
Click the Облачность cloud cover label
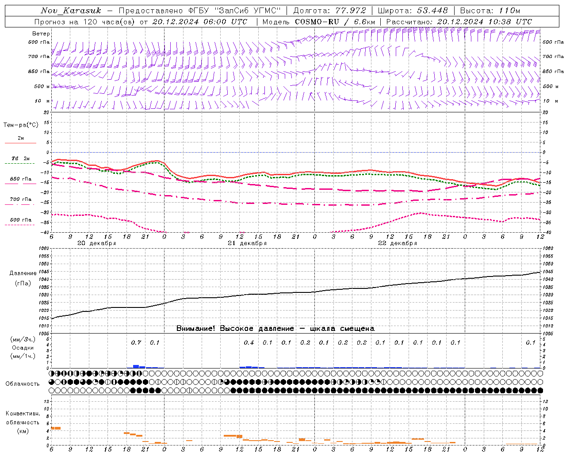point(23,384)
